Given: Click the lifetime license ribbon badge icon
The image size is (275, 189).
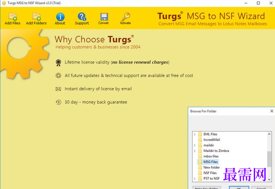Looking at the screenshot, I should [58, 63].
